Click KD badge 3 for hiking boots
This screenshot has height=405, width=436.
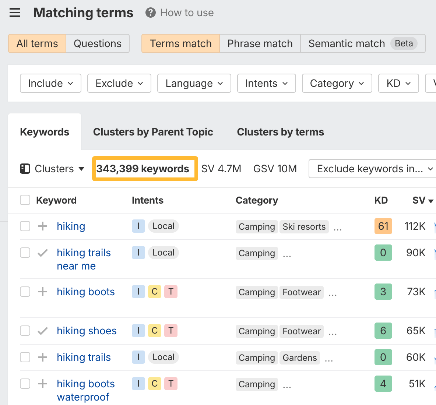coord(383,292)
